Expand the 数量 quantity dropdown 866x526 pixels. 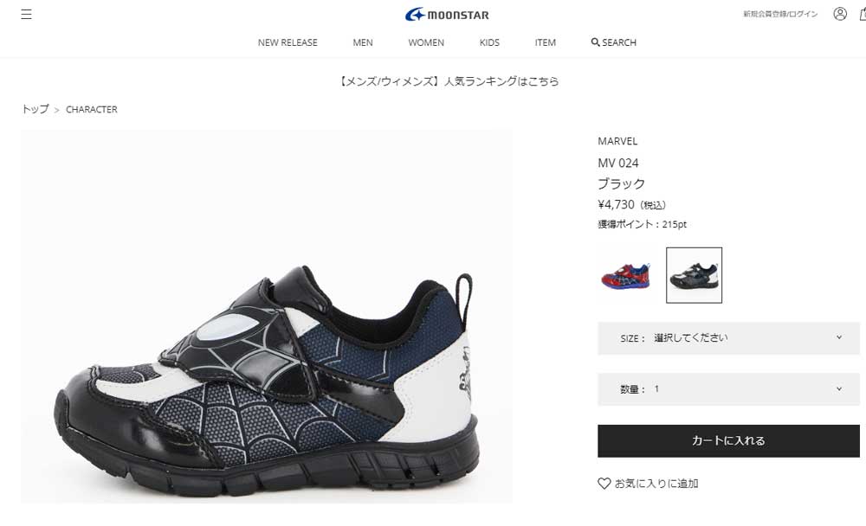pyautogui.click(x=728, y=389)
